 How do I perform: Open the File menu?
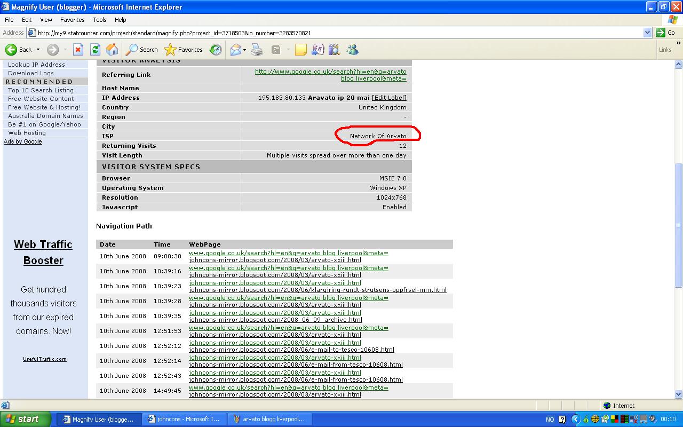(x=9, y=20)
